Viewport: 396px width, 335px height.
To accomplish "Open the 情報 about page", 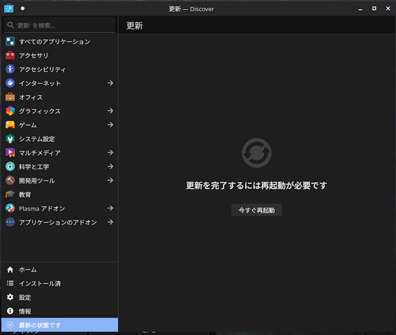I will pyautogui.click(x=60, y=311).
